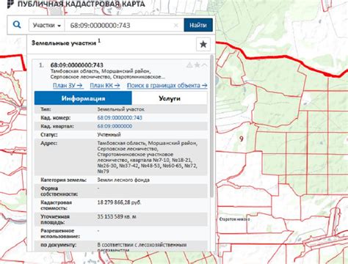The image size is (348, 264).
Task: Click the magnifying glass search icon
Action: coord(17,25)
